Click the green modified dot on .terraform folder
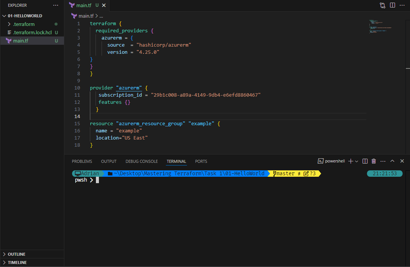Viewport: 410px width, 267px height. tap(56, 24)
